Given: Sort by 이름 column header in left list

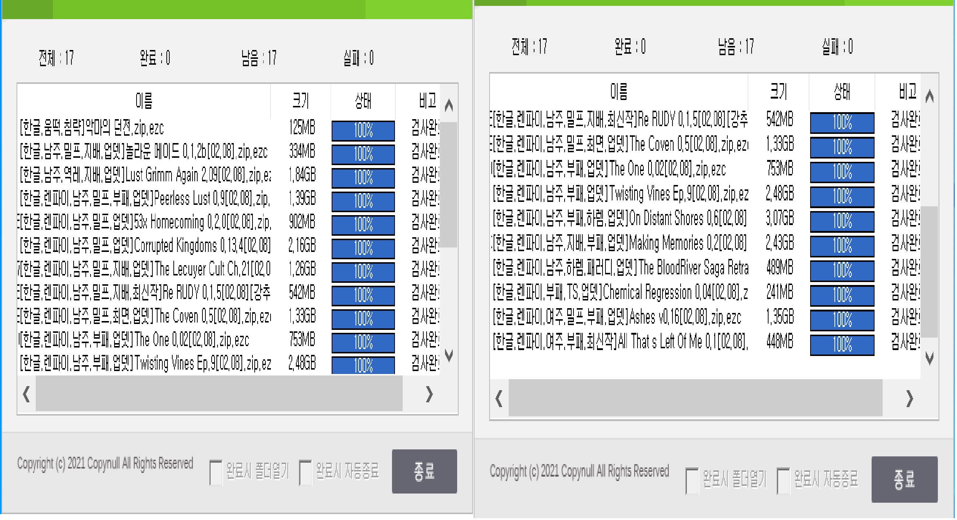Looking at the screenshot, I should click(x=144, y=101).
